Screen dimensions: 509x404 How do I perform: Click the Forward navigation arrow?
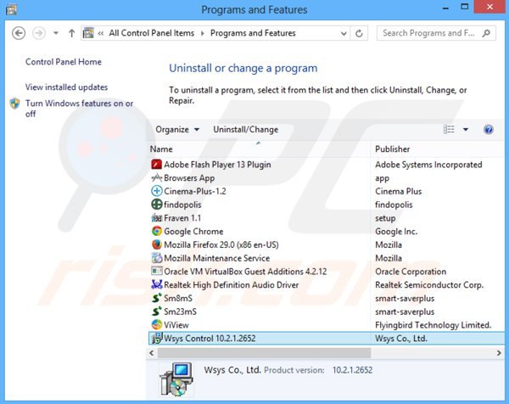click(39, 33)
